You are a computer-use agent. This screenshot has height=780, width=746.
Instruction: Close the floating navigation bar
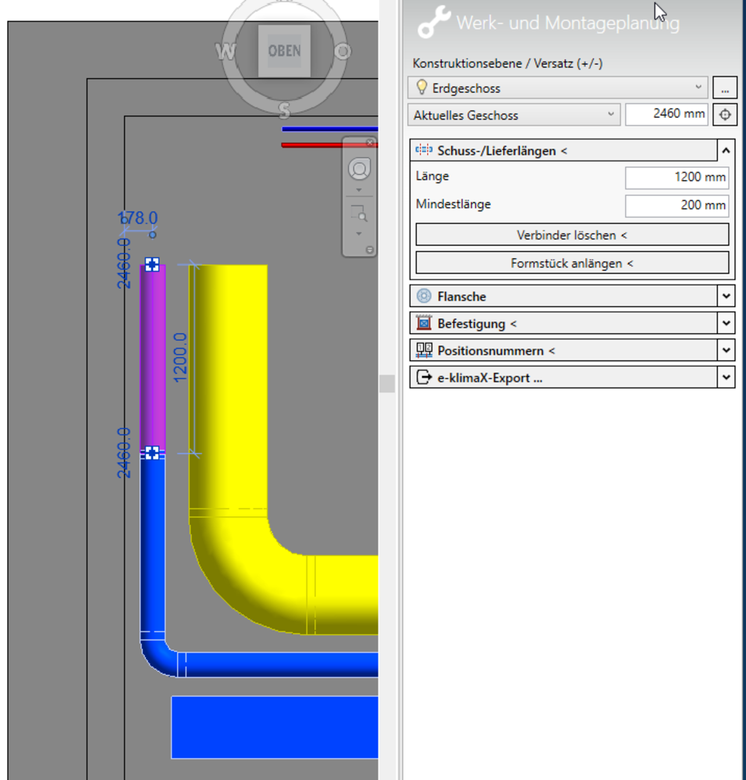[370, 143]
